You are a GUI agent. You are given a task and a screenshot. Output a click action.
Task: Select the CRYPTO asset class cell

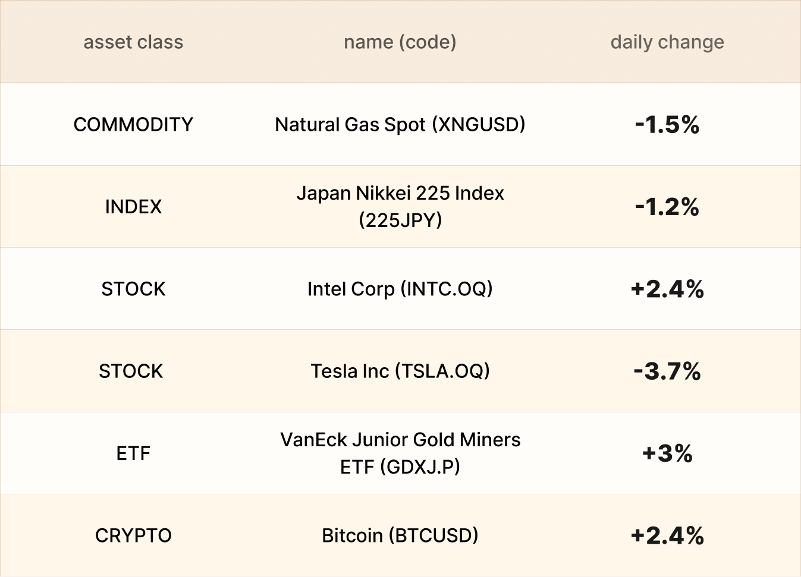click(133, 535)
